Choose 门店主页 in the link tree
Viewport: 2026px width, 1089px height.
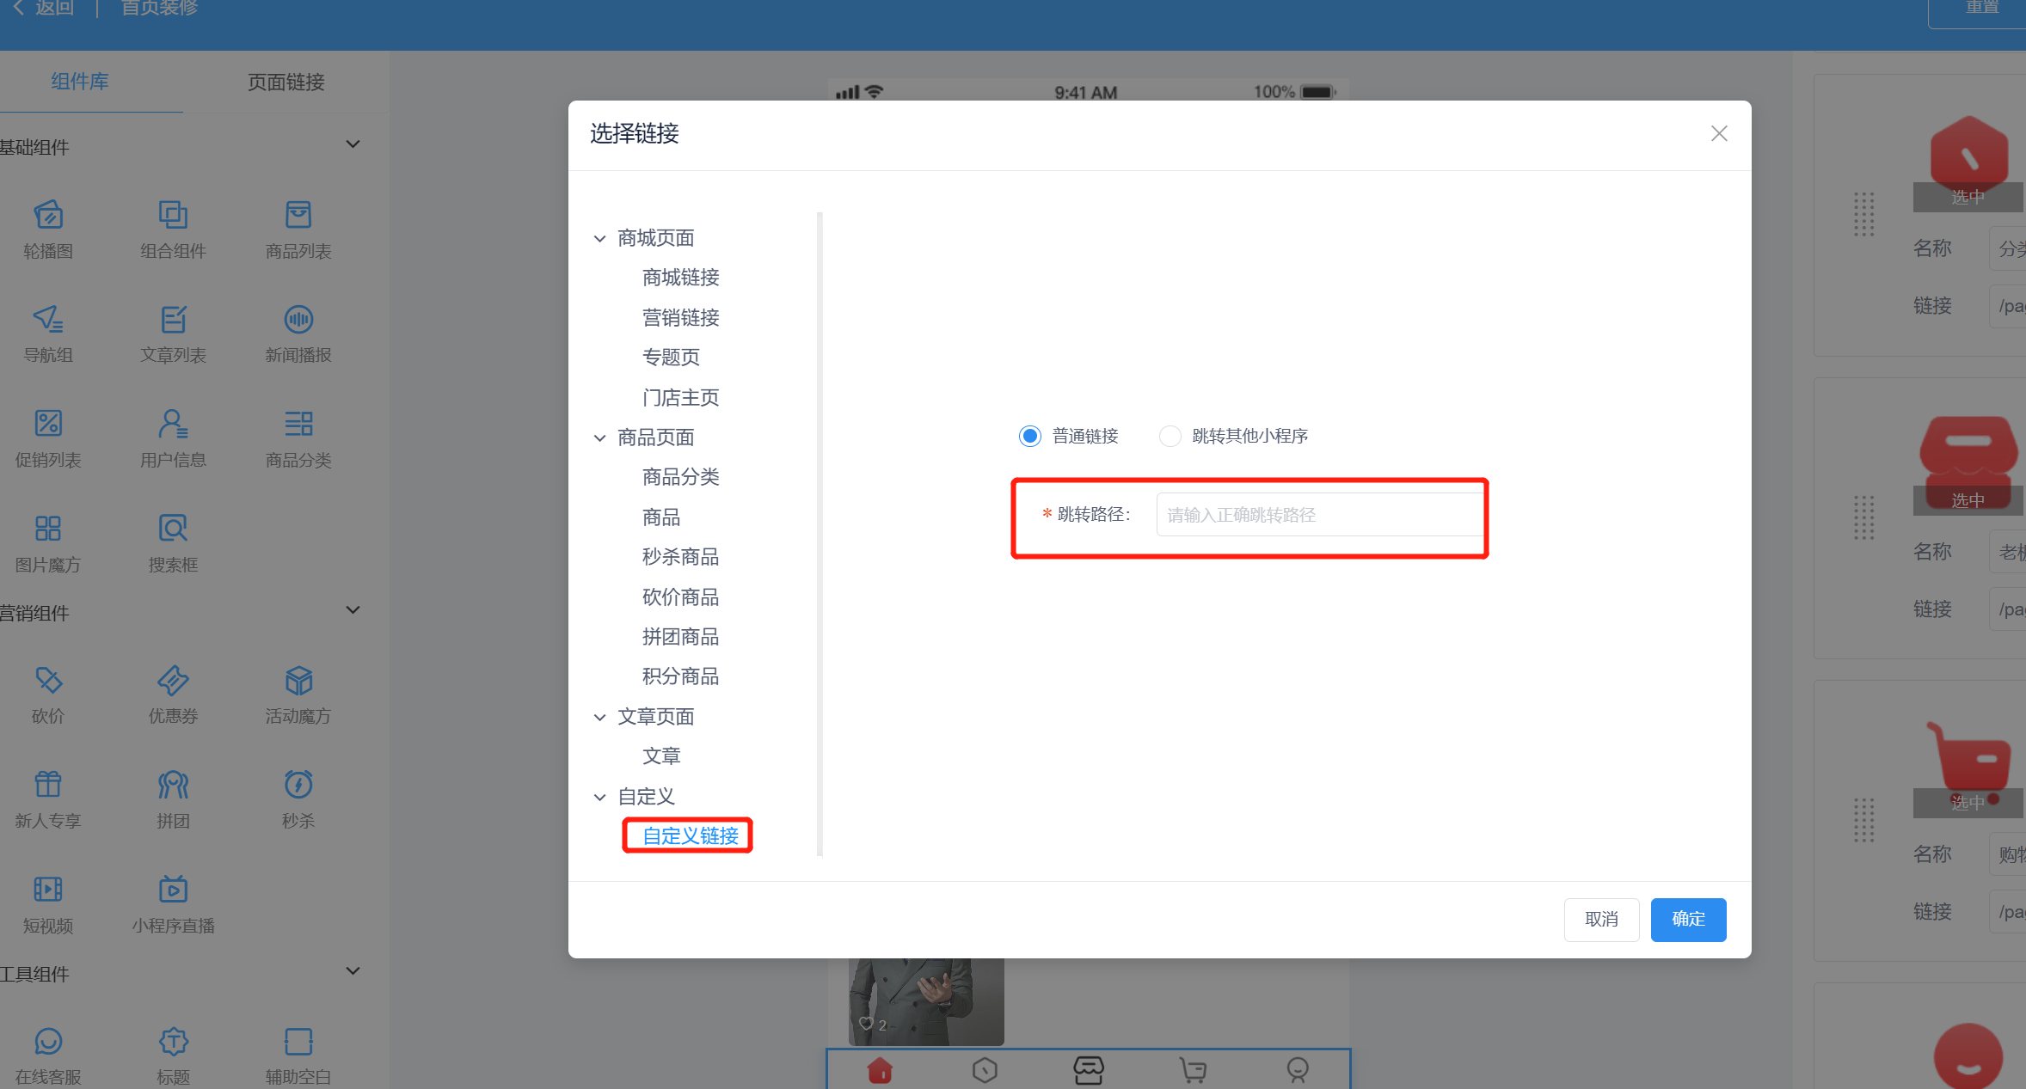[680, 397]
